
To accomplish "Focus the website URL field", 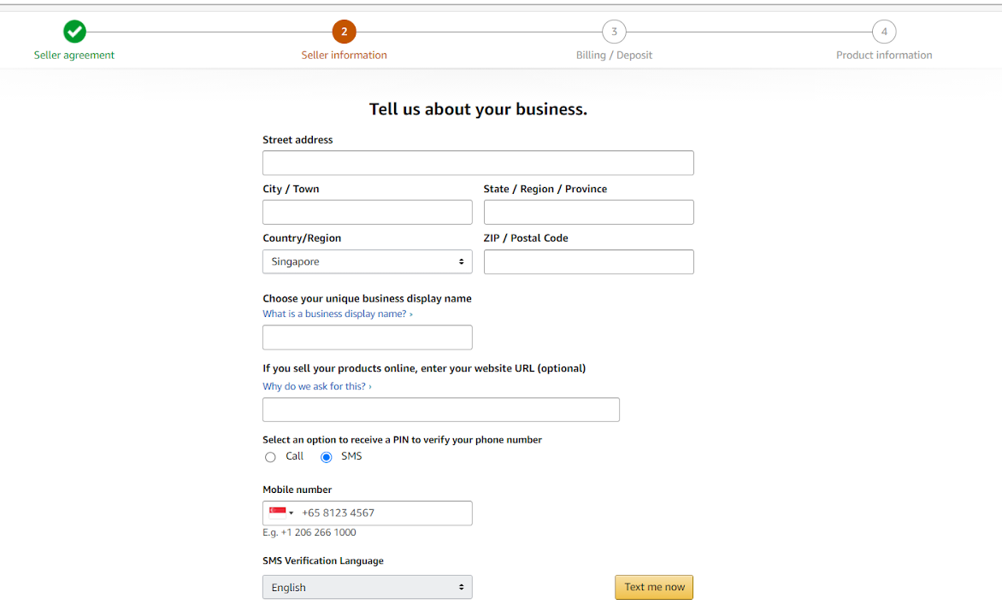I will [x=441, y=409].
